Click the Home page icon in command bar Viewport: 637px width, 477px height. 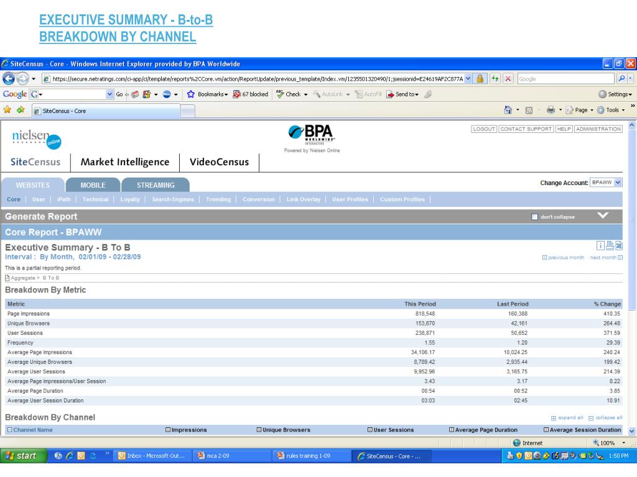(508, 109)
